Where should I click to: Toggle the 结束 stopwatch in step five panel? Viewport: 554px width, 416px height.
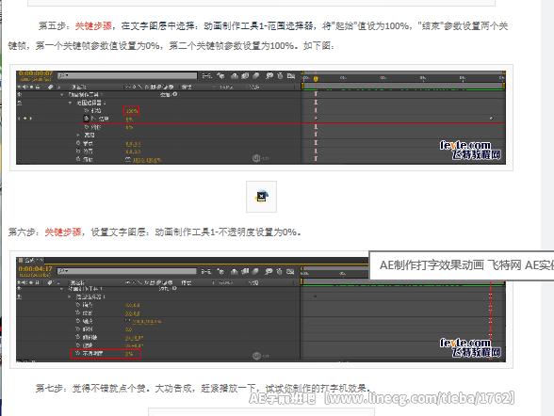[87, 119]
